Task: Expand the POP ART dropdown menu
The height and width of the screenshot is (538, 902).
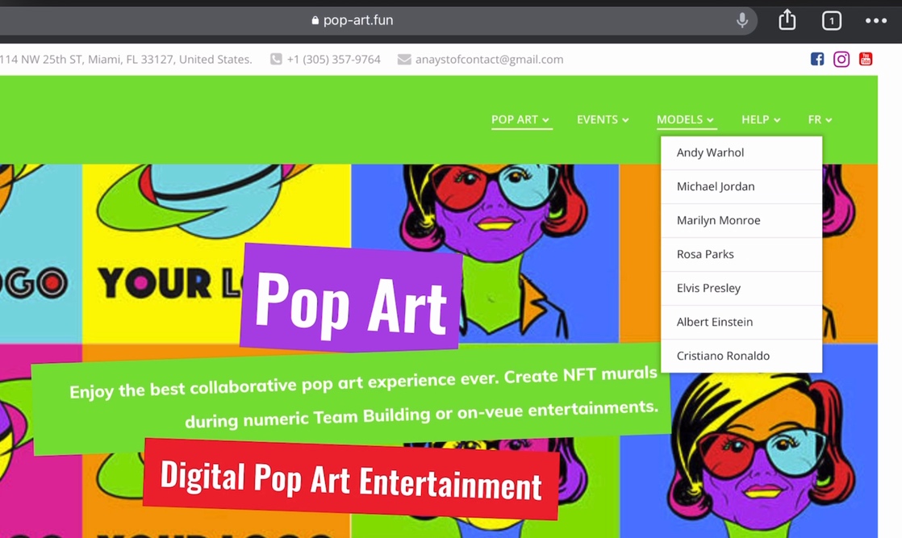Action: pos(520,119)
